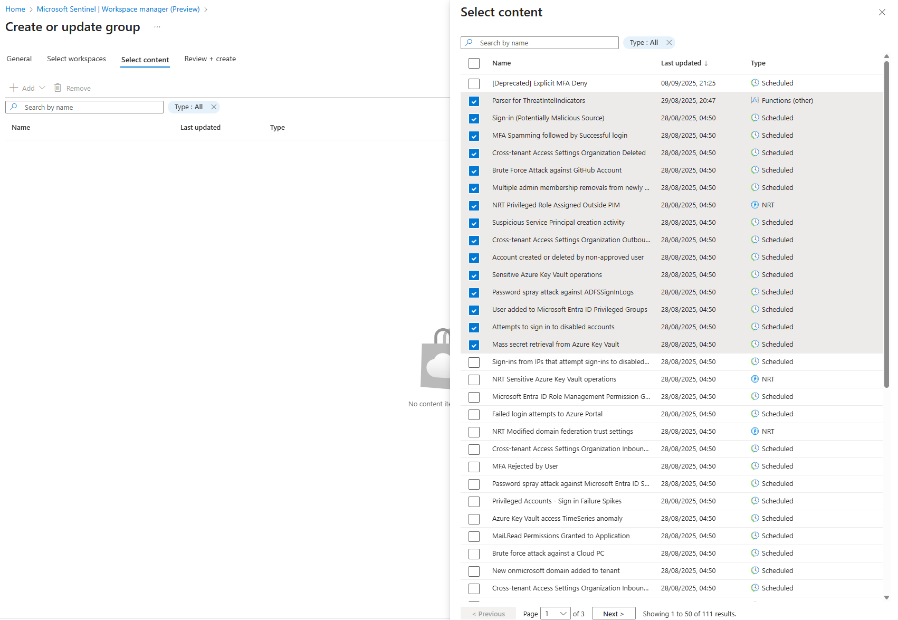Uncheck Parser for ThreatIntelIndicators
The image size is (898, 620).
[x=474, y=101]
